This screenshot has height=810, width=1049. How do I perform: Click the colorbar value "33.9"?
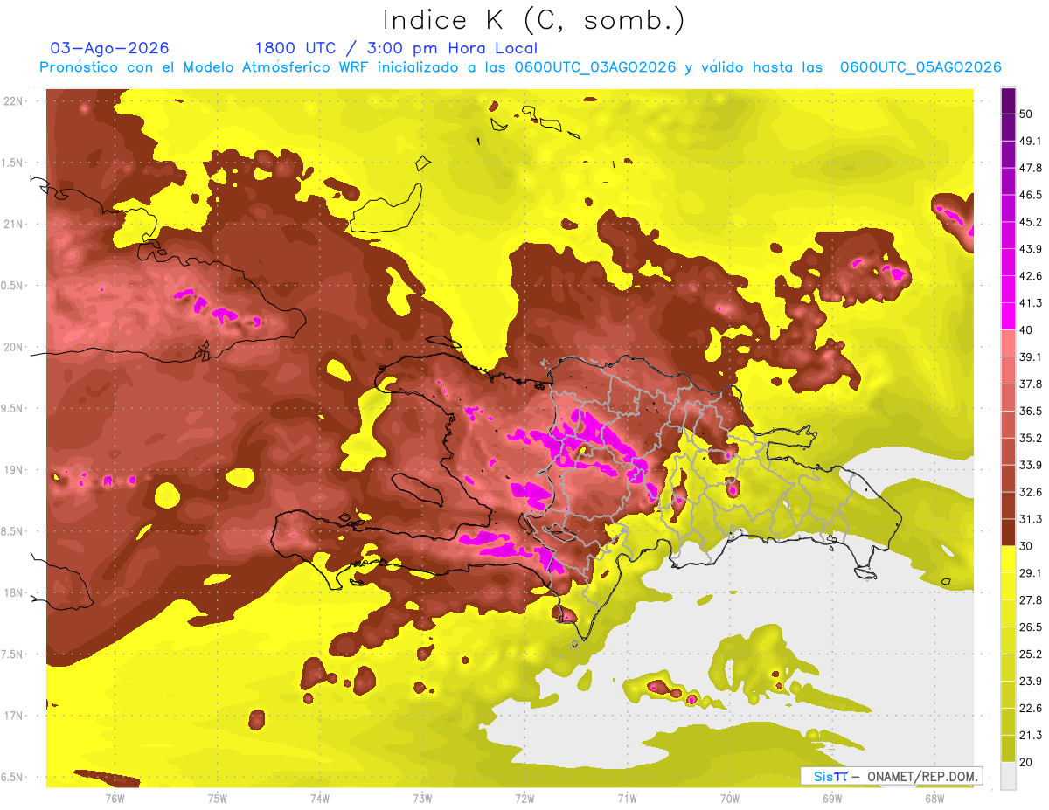click(x=1032, y=465)
